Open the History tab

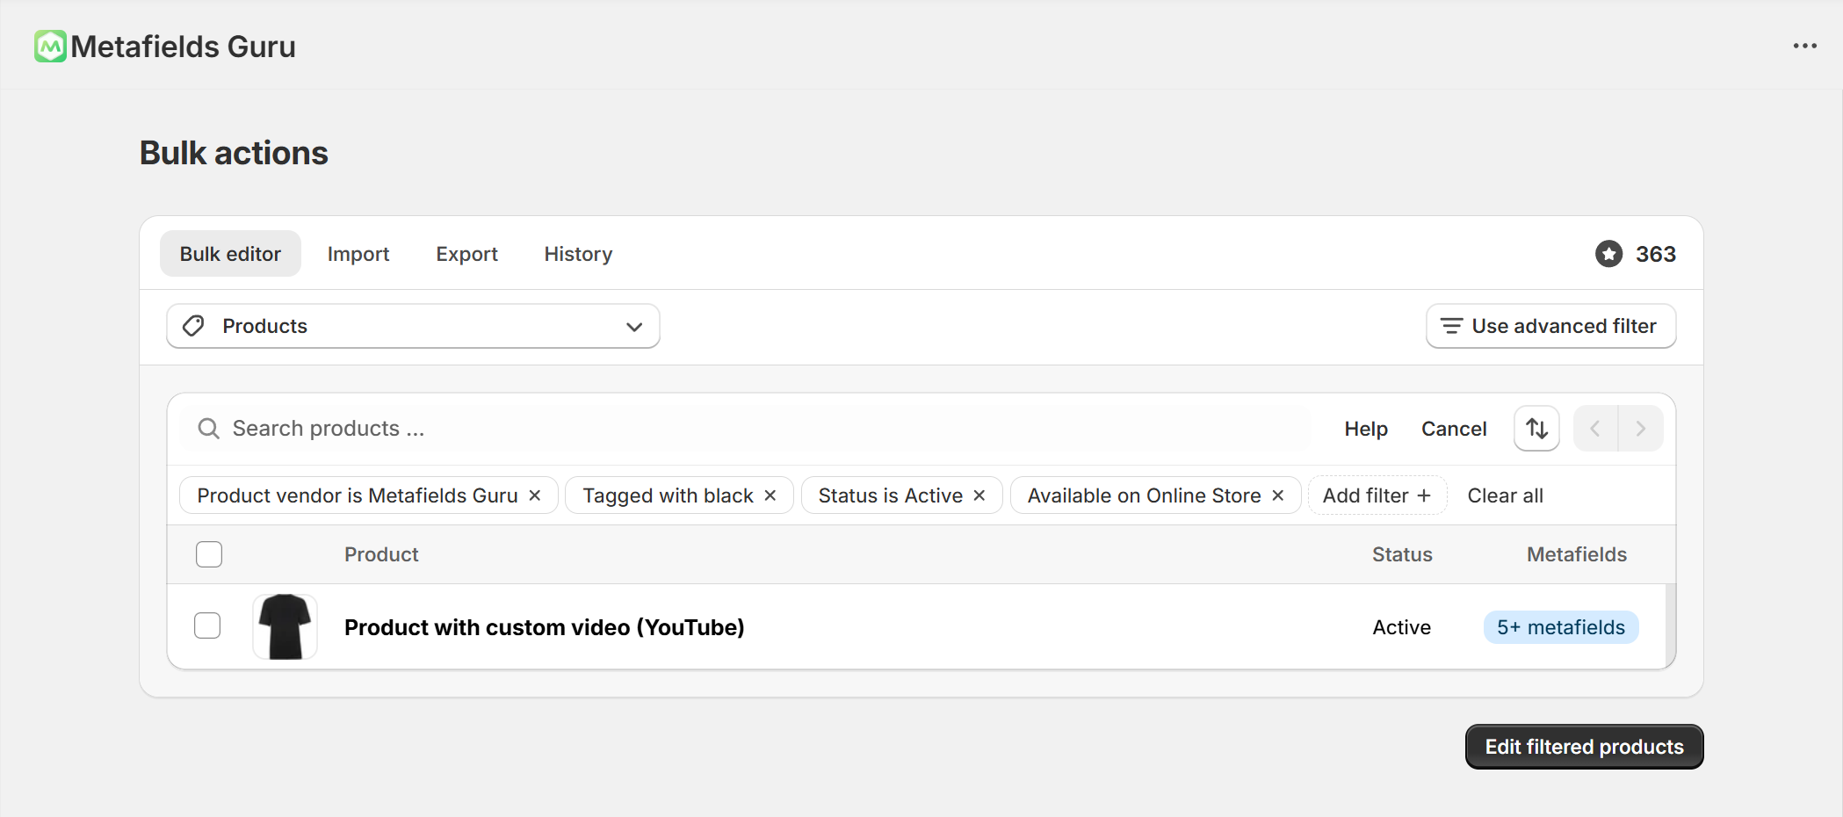coord(578,254)
